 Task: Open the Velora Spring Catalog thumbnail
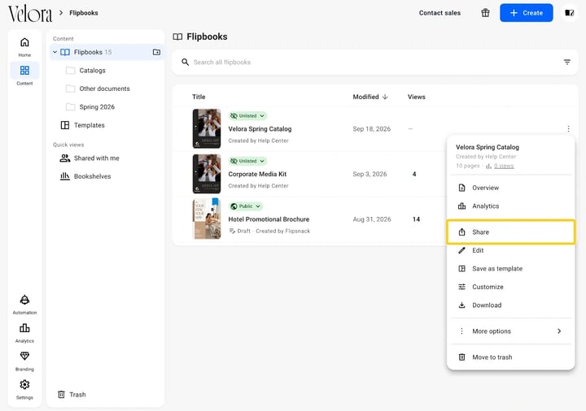pyautogui.click(x=207, y=128)
